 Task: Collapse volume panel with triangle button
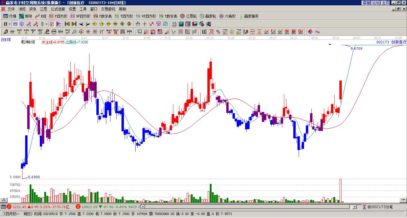(x=4, y=200)
